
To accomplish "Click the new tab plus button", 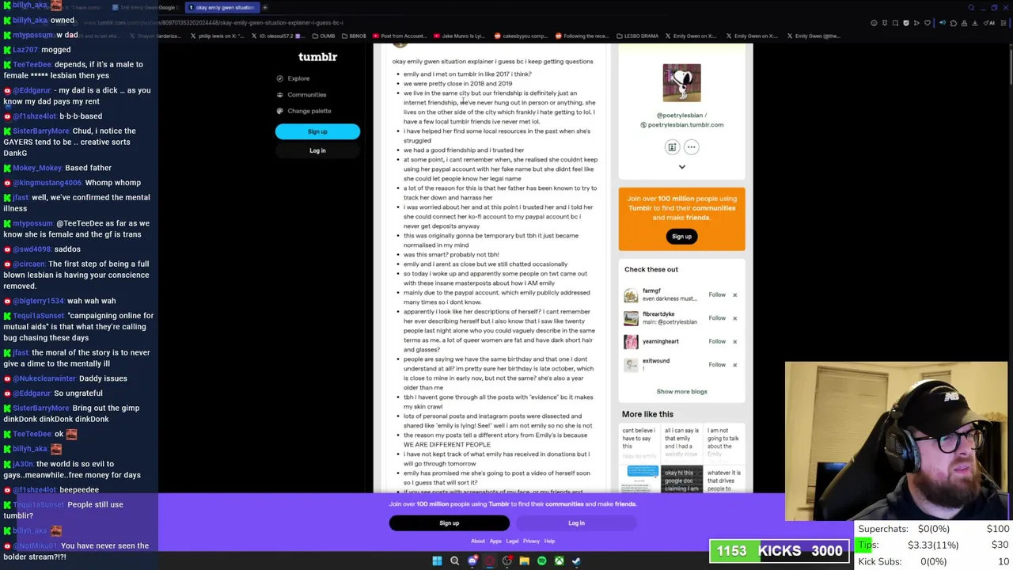I will [264, 7].
